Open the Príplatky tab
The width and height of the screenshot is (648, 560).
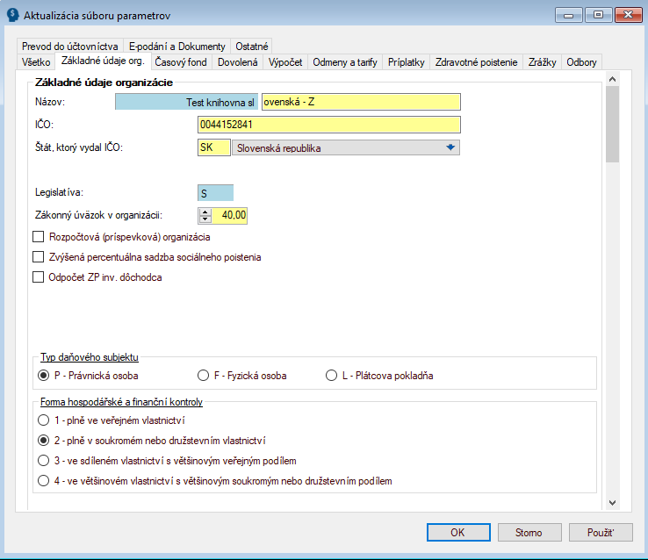tap(407, 62)
